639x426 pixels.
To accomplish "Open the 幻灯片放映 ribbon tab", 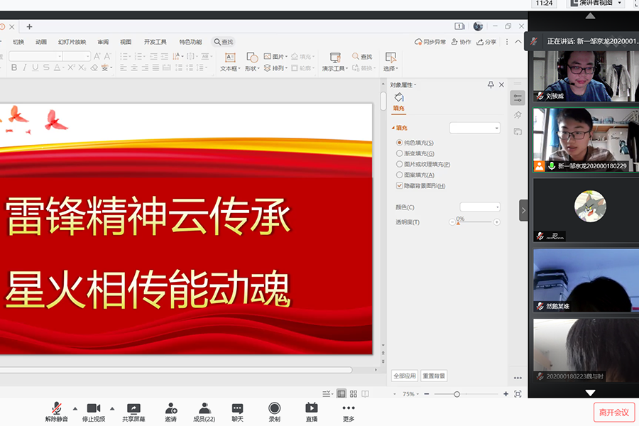I will [x=72, y=42].
